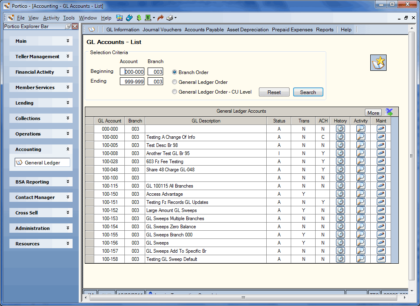Click the Beginning Account input field
This screenshot has height=306, width=420.
132,72
